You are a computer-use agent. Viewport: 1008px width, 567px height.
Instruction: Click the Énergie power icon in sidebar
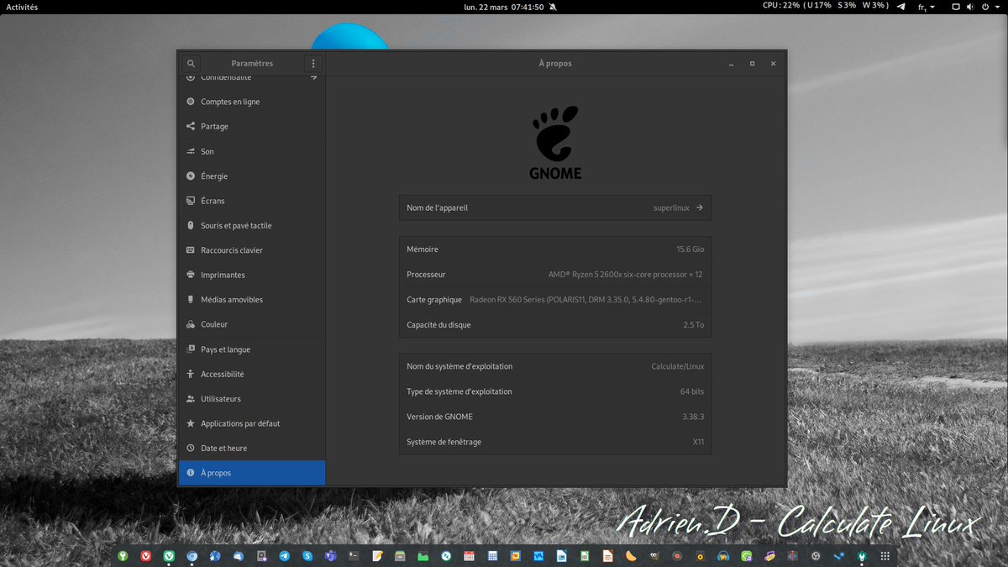pyautogui.click(x=191, y=176)
